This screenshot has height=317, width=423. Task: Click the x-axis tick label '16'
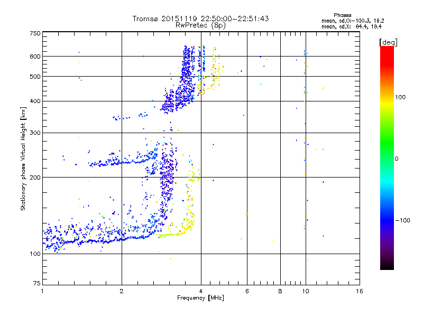tap(360, 291)
